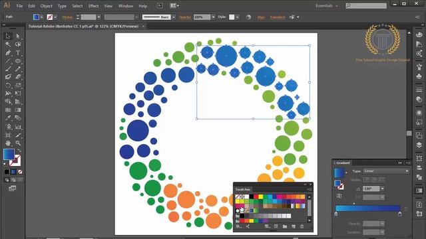The image size is (426, 239).
Task: Click the Swap Fill and Stroke arrow
Action: pos(19,150)
